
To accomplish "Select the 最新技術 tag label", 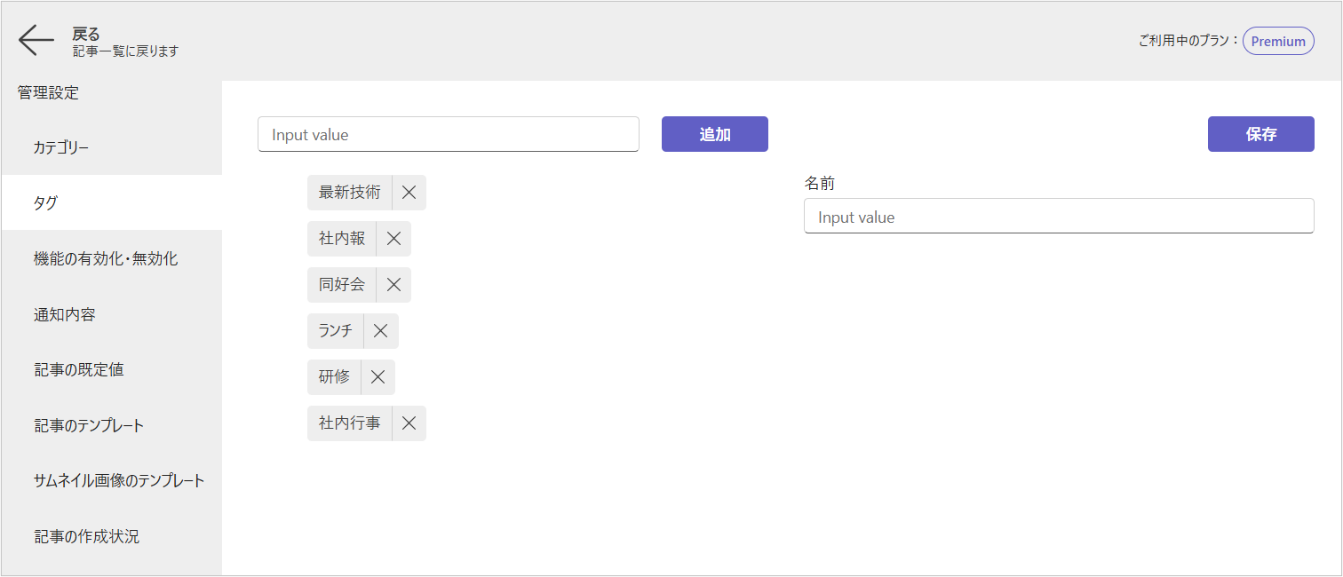I will tap(350, 193).
